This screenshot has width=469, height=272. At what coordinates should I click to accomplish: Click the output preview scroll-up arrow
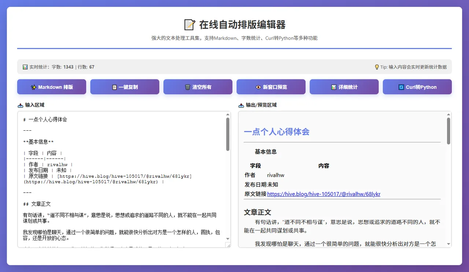[x=448, y=114]
